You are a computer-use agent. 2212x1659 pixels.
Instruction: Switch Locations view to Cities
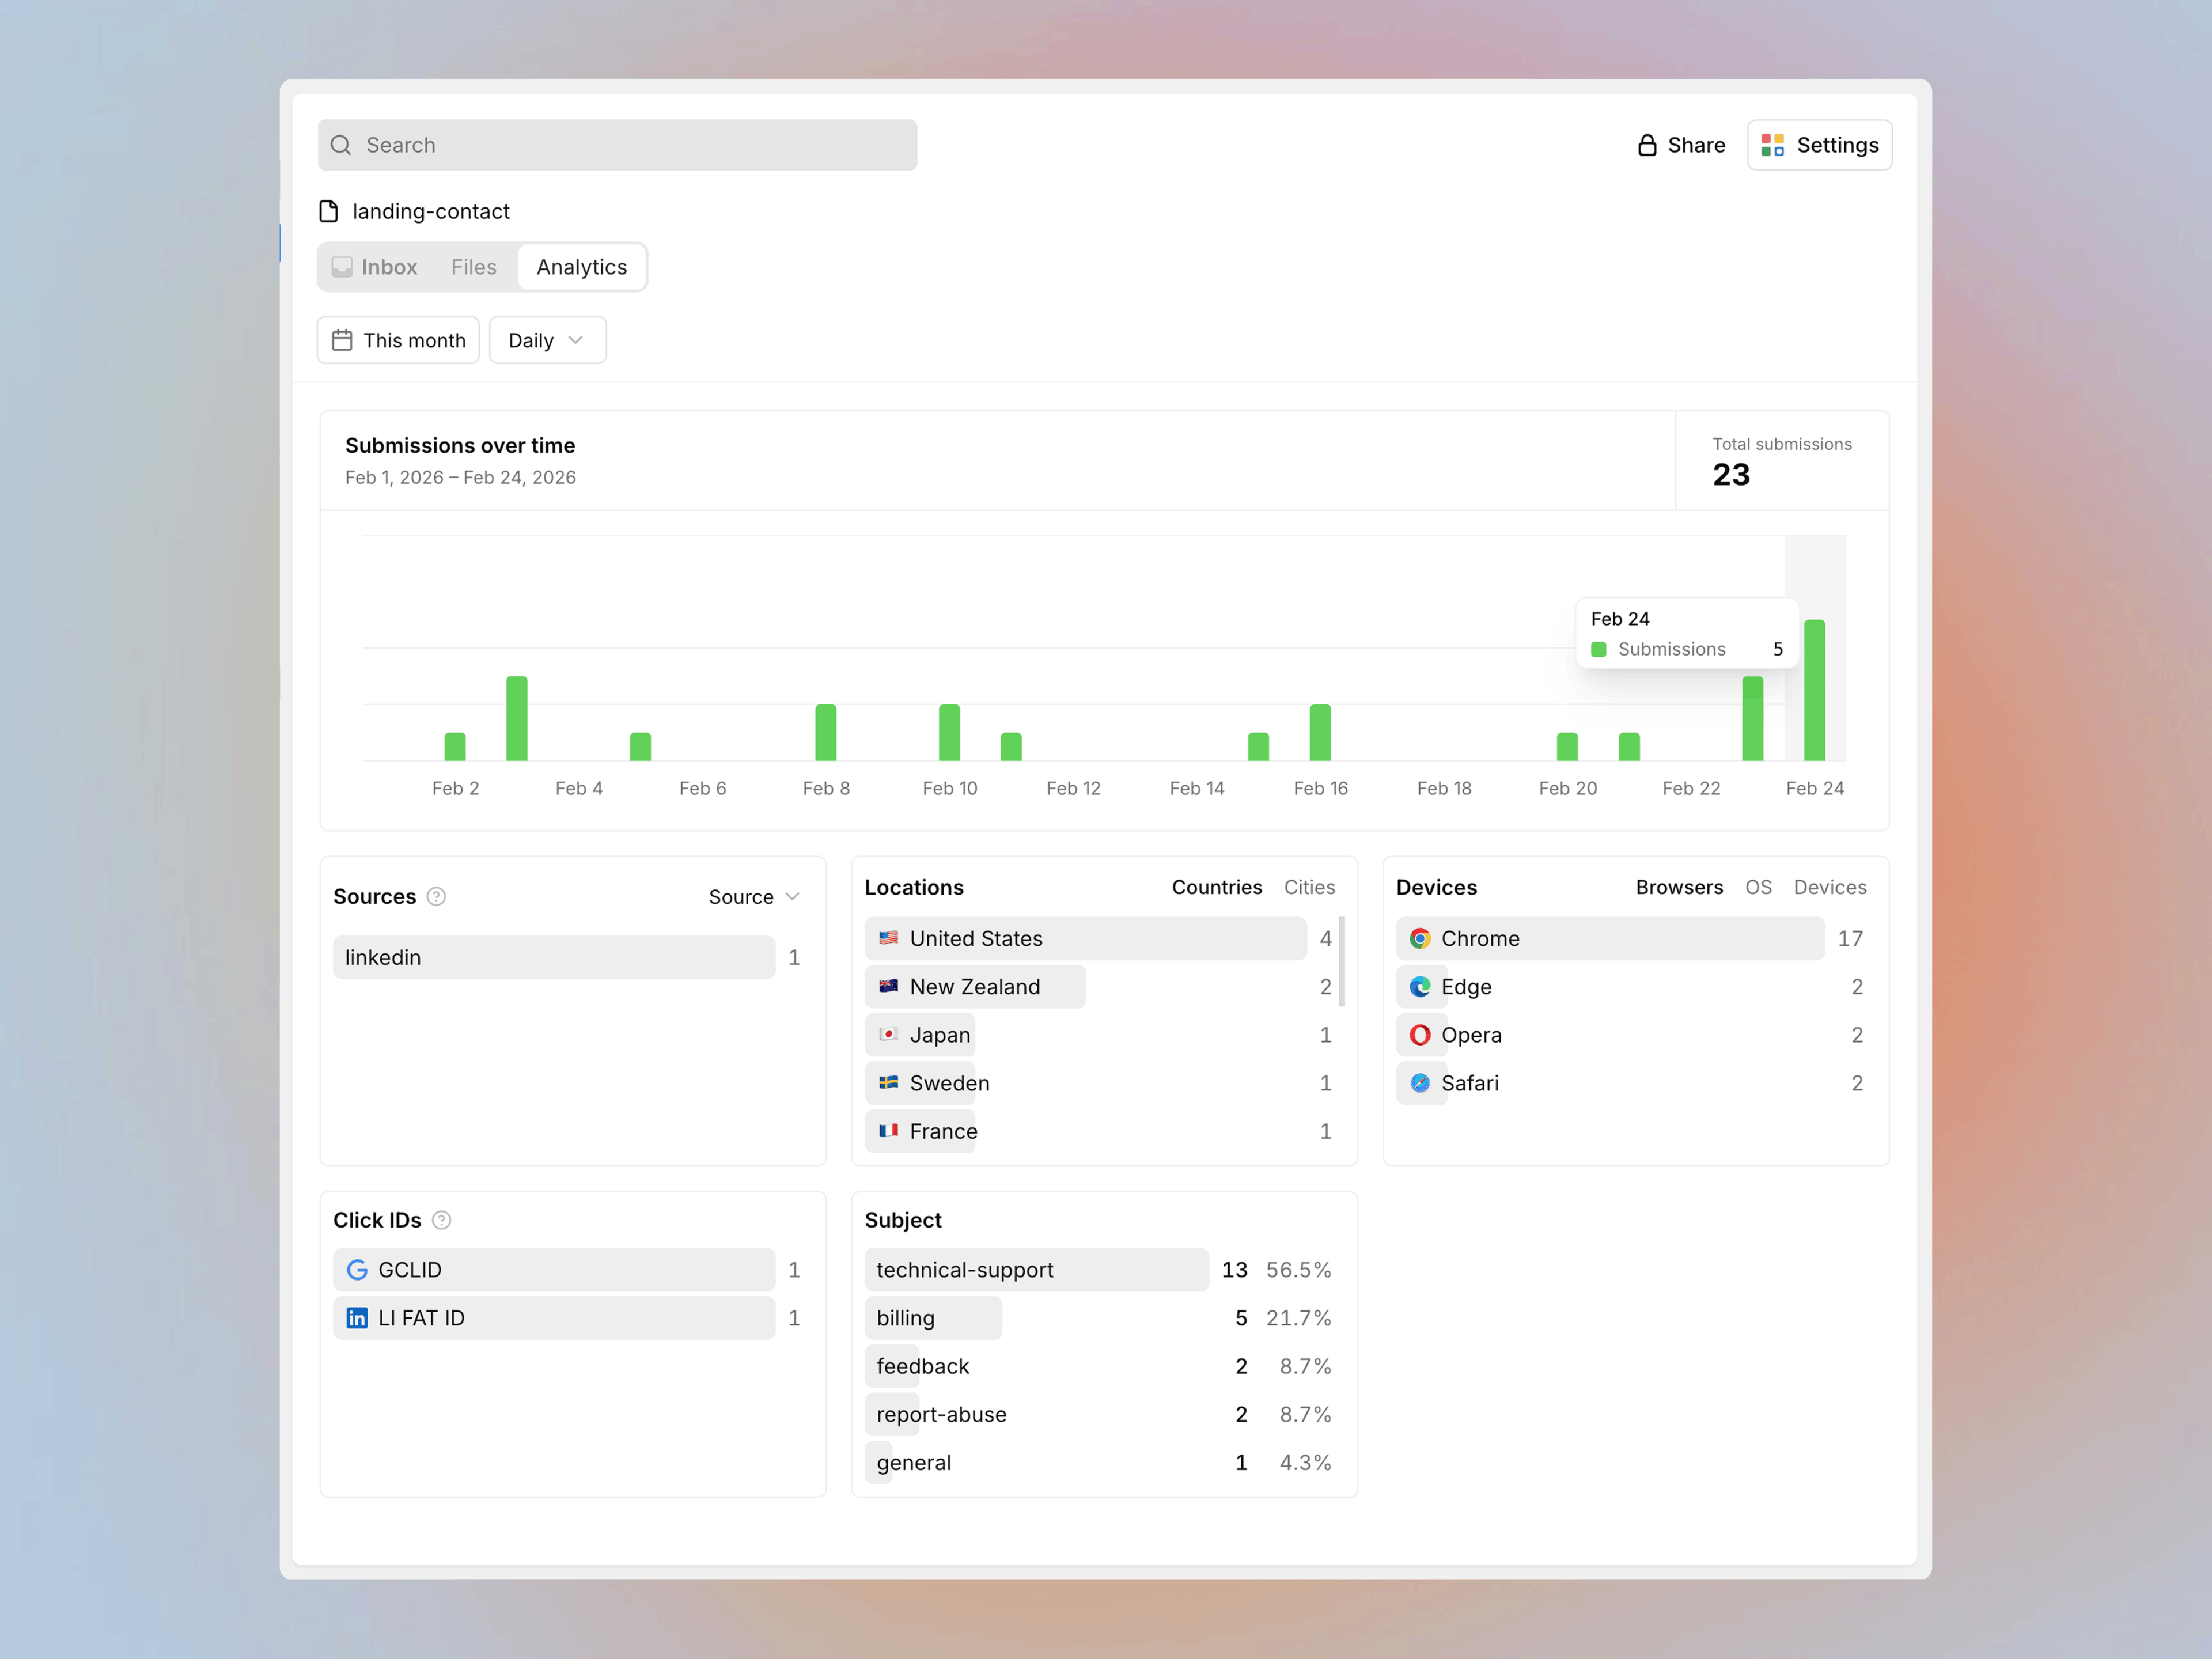click(x=1310, y=887)
